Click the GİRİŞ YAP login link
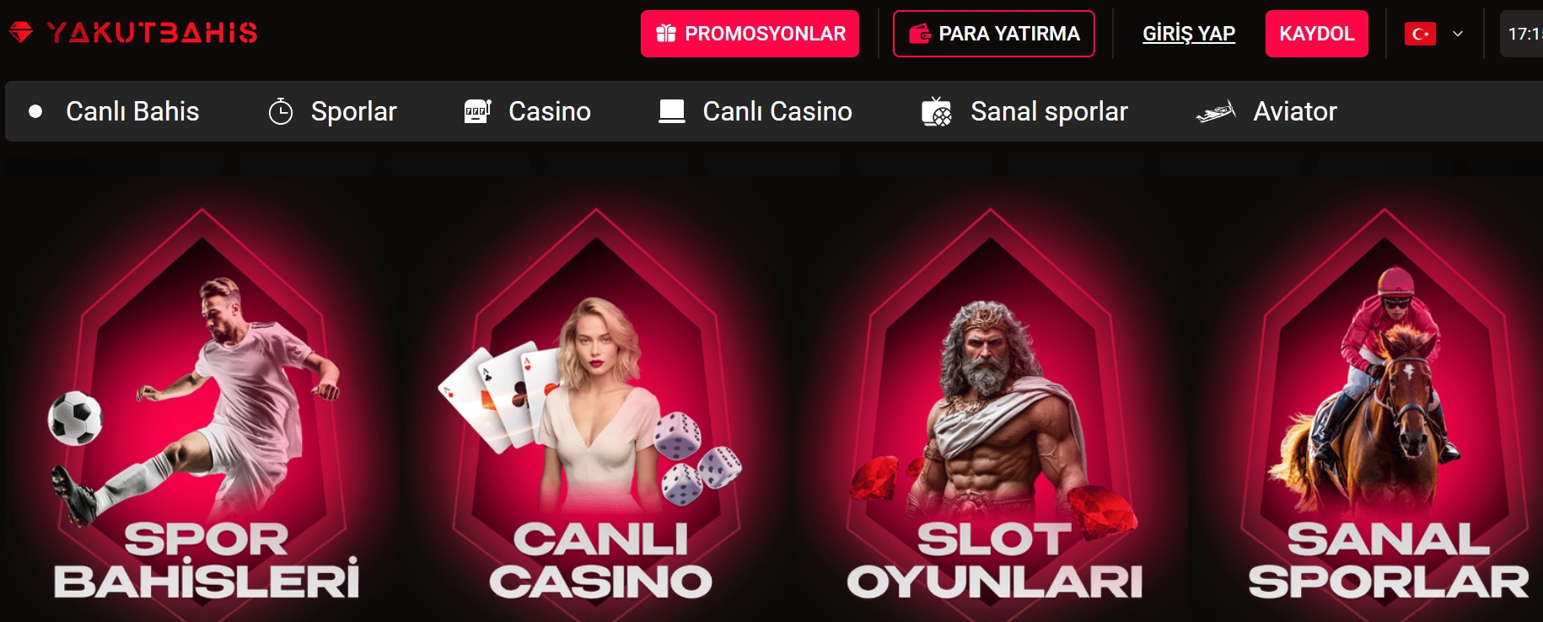The image size is (1543, 622). coord(1189,34)
